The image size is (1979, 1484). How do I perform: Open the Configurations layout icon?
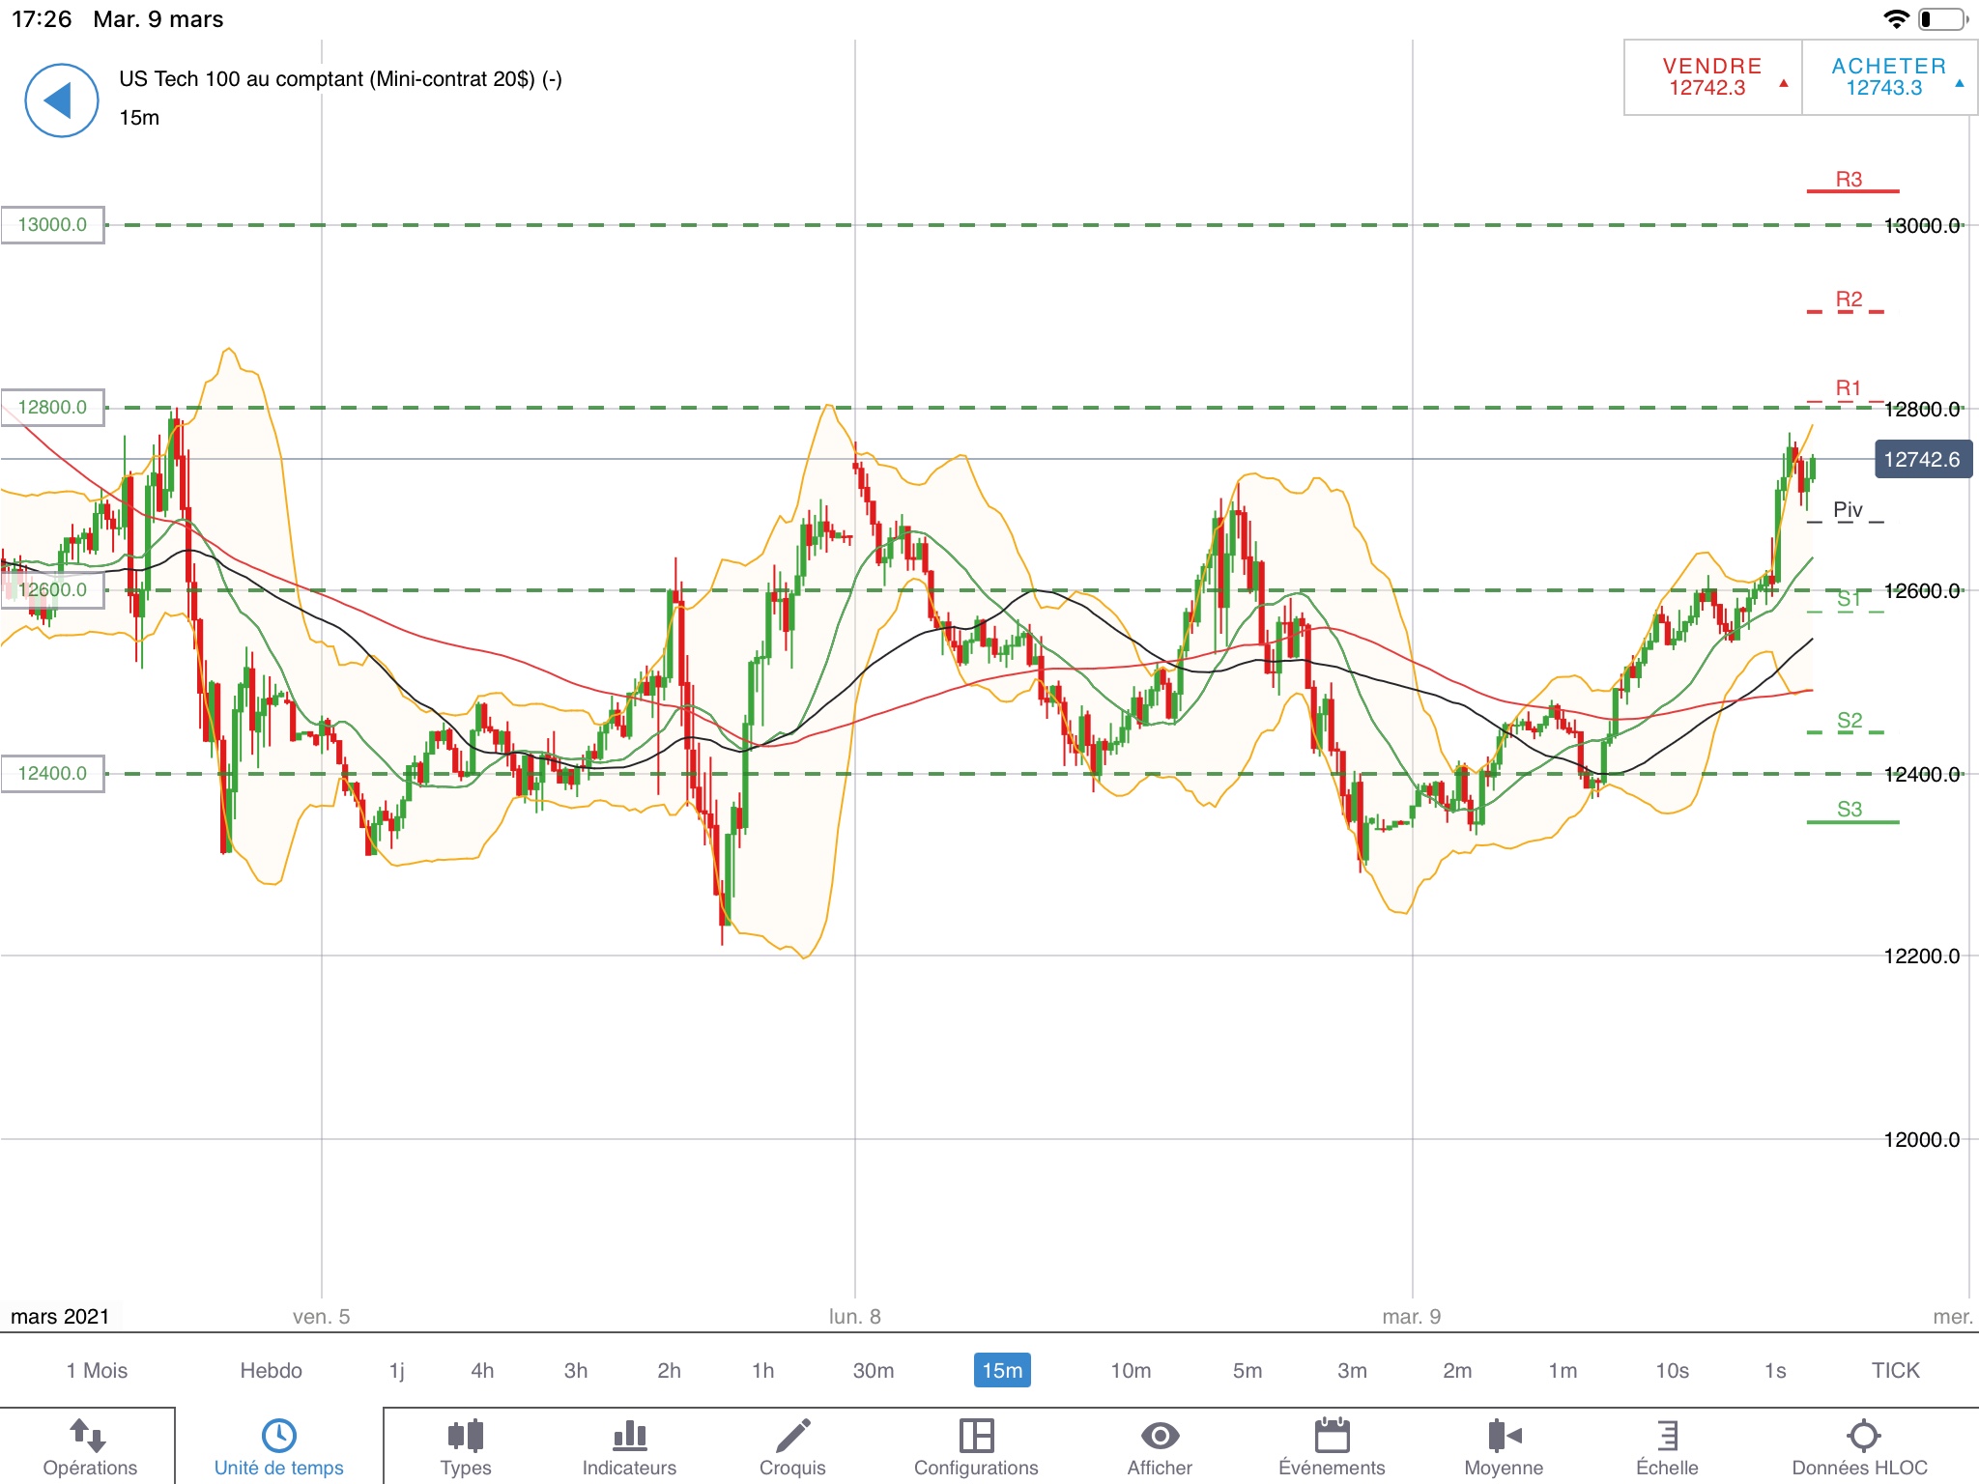976,1437
